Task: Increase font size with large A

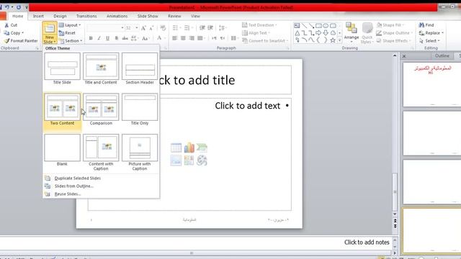Action: 143,28
